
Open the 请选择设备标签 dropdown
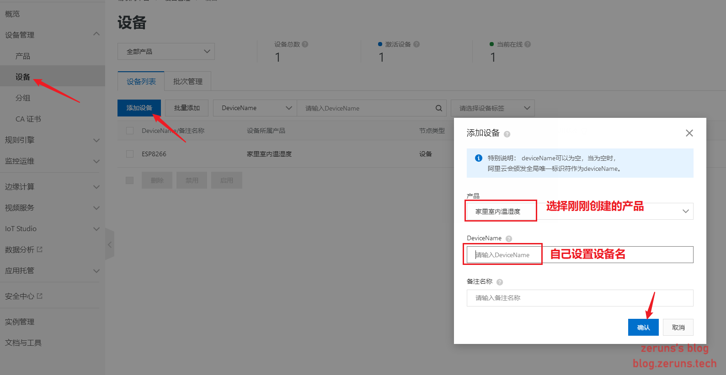492,108
